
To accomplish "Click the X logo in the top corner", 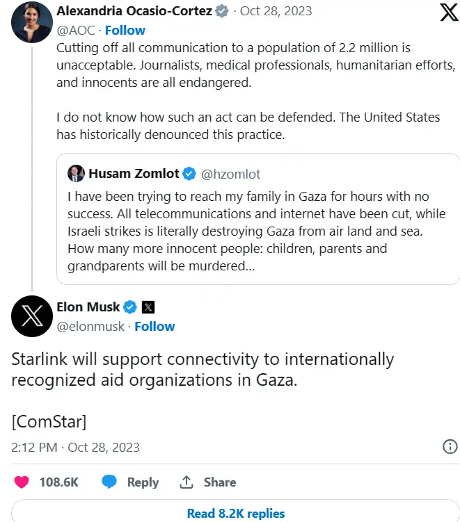I will pyautogui.click(x=449, y=13).
